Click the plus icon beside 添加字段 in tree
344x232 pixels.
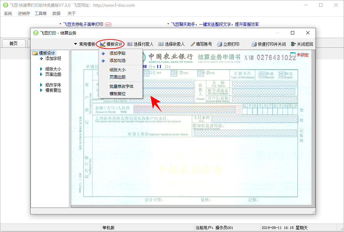41,58
